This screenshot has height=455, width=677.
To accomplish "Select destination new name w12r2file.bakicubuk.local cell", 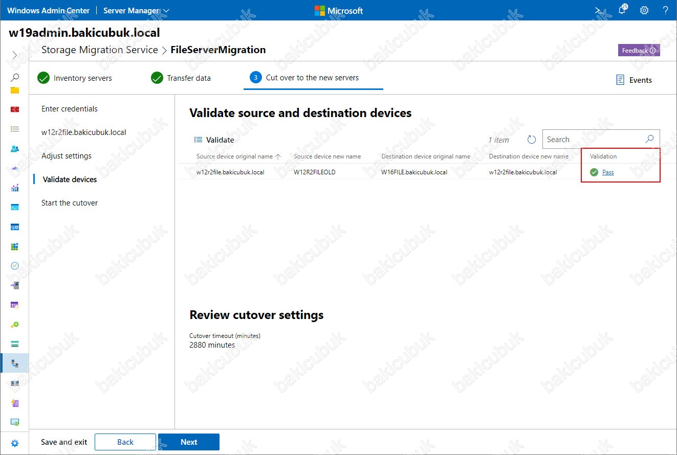I will click(x=523, y=172).
